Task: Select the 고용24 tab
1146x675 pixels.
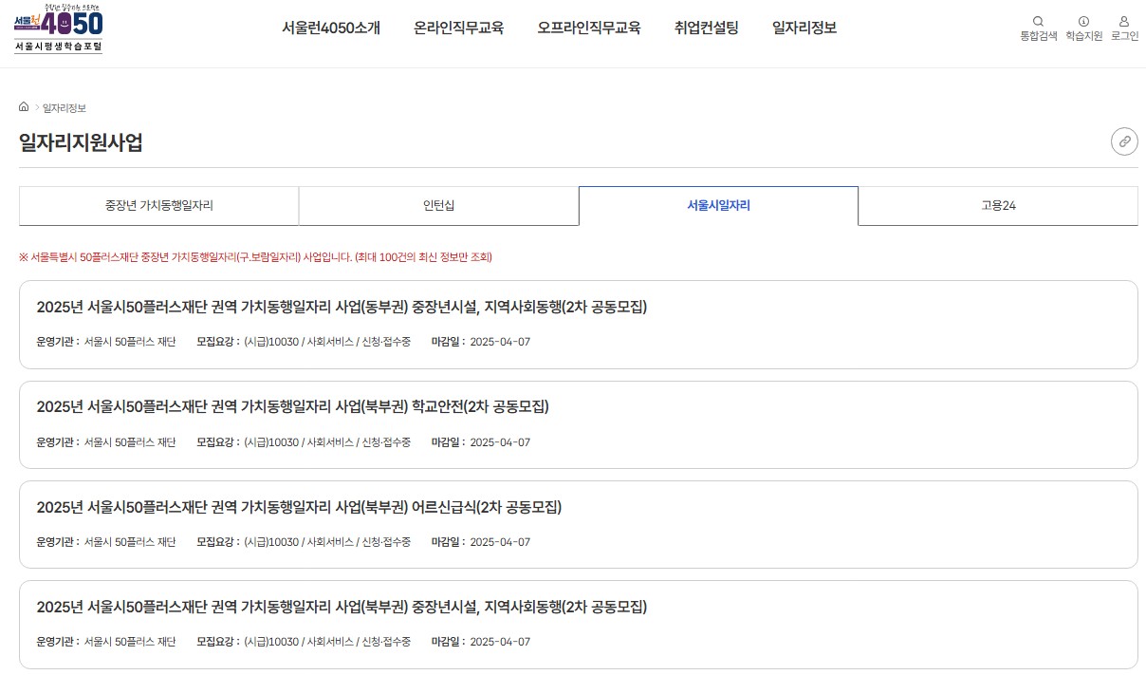Action: [x=998, y=206]
